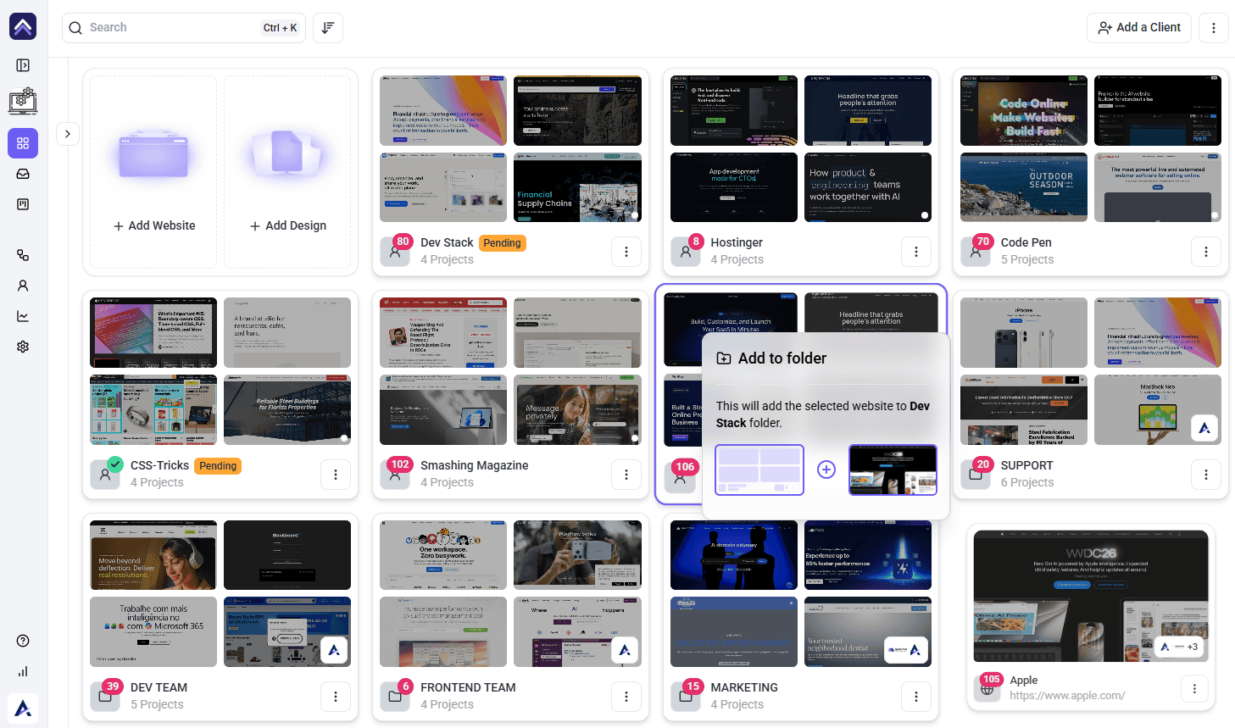This screenshot has height=728, width=1235.
Task: Click the Dev Stack avatar with badge 80
Action: [395, 252]
